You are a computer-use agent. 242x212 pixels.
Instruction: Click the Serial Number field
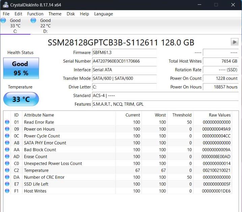tap(125, 61)
